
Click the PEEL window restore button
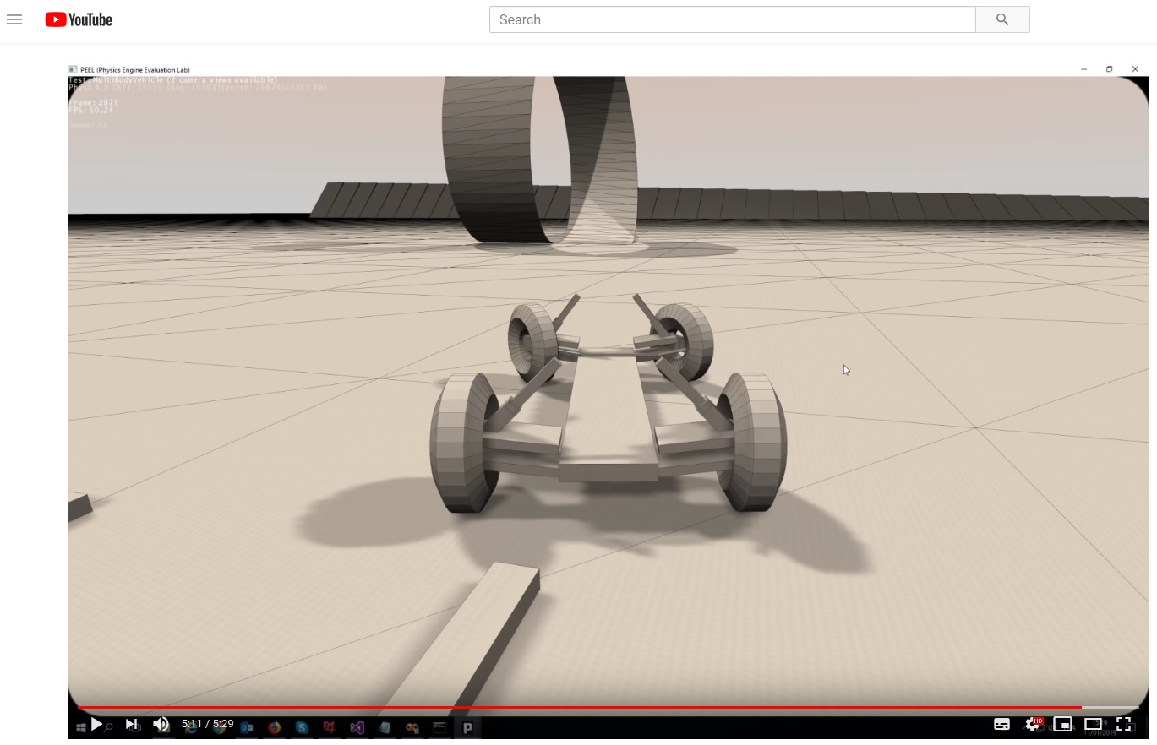[1109, 69]
